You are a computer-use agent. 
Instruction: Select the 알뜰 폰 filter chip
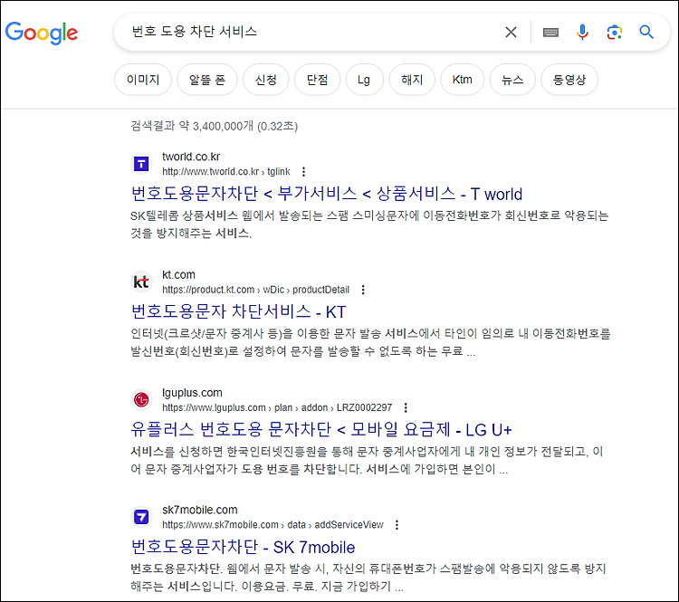207,80
